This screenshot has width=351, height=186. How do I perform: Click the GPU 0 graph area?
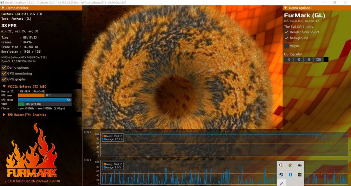(x=224, y=144)
